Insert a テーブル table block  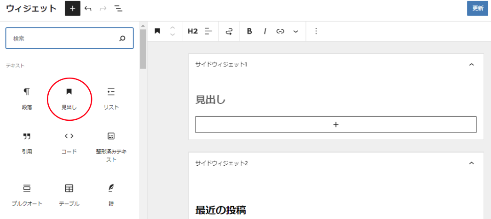coord(69,196)
